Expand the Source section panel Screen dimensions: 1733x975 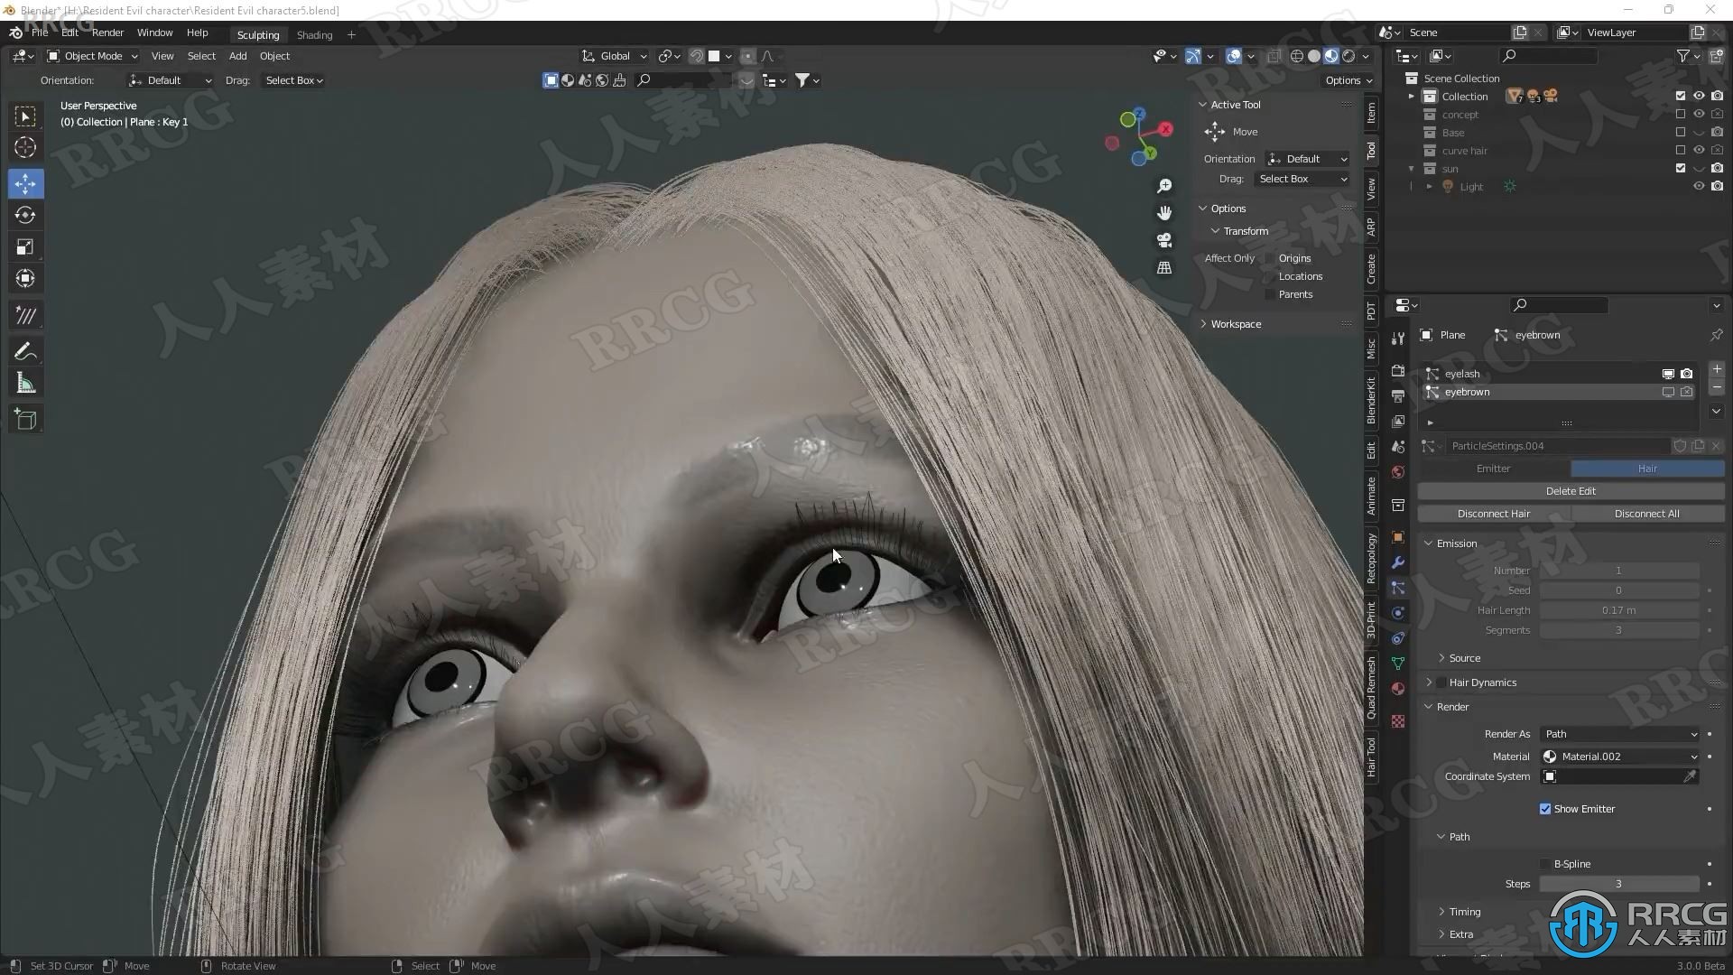(1465, 657)
